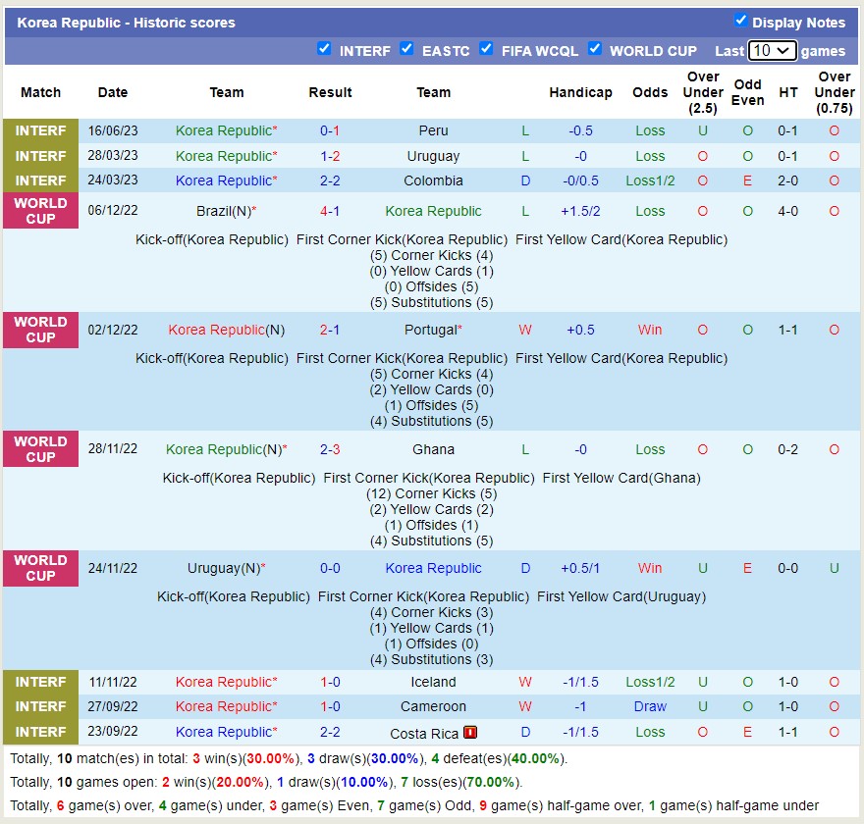Click the Brazil(N) team name

click(x=224, y=211)
